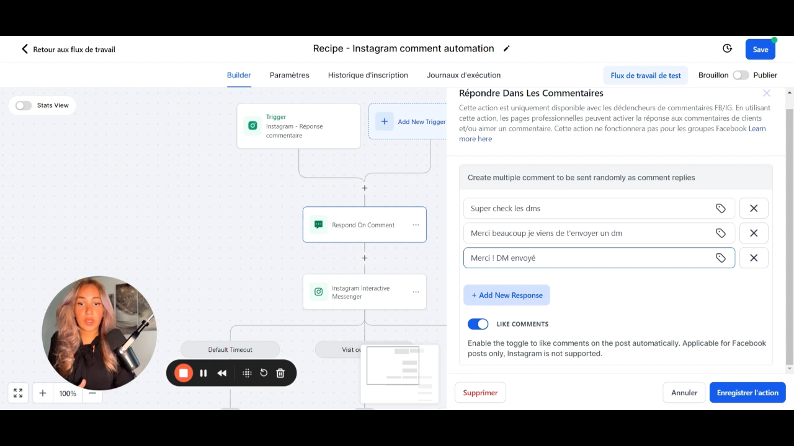The image size is (794, 446).
Task: Open Respond On Comment options menu
Action: coord(416,225)
